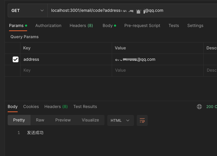Switch to Preview response view
Screen dimensions: 217x156
pyautogui.click(x=63, y=120)
